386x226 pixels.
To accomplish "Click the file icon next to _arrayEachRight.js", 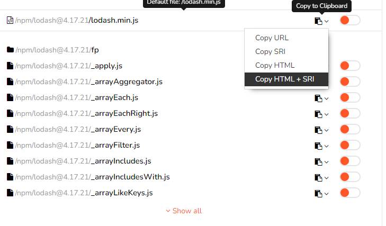I will coord(10,113).
